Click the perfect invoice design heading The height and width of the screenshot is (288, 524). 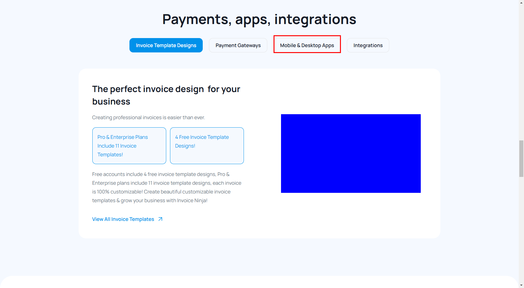tap(166, 95)
